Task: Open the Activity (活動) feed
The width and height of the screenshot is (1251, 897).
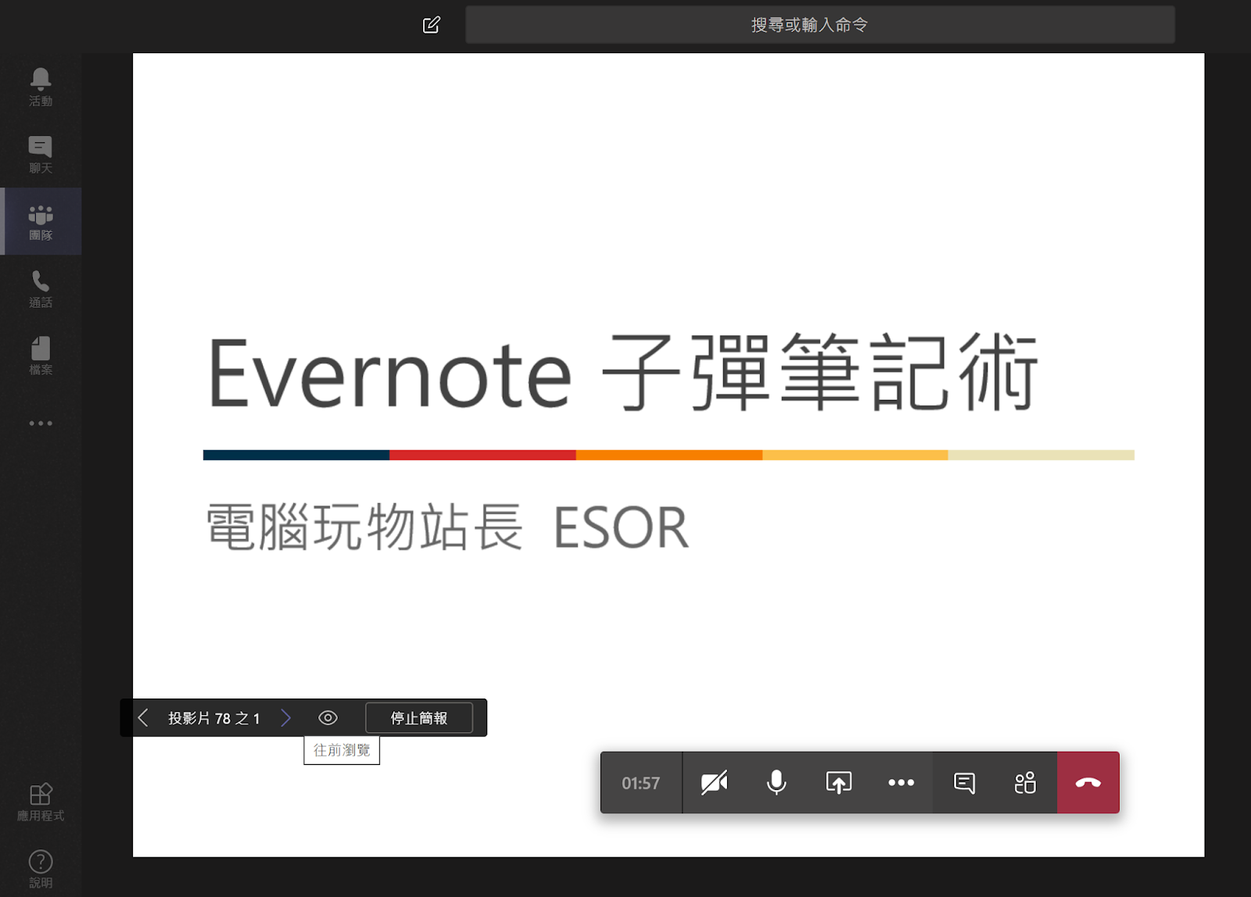Action: coord(41,87)
